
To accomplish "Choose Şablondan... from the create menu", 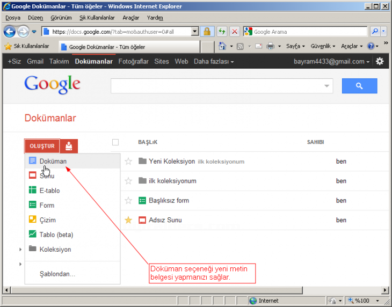I will point(72,274).
